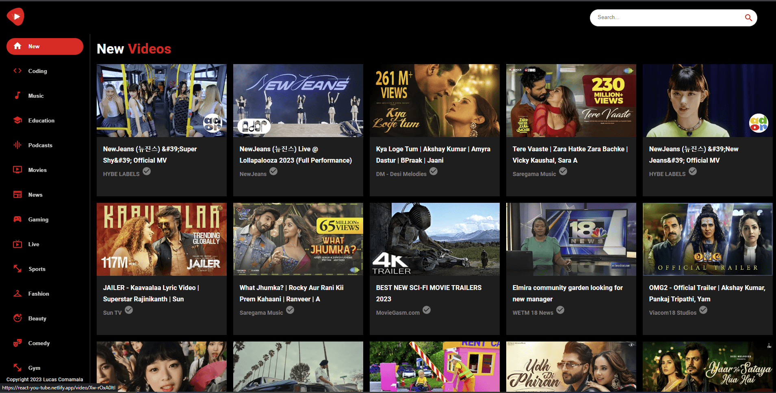Open the Gaming category label
The width and height of the screenshot is (776, 393).
pyautogui.click(x=38, y=219)
